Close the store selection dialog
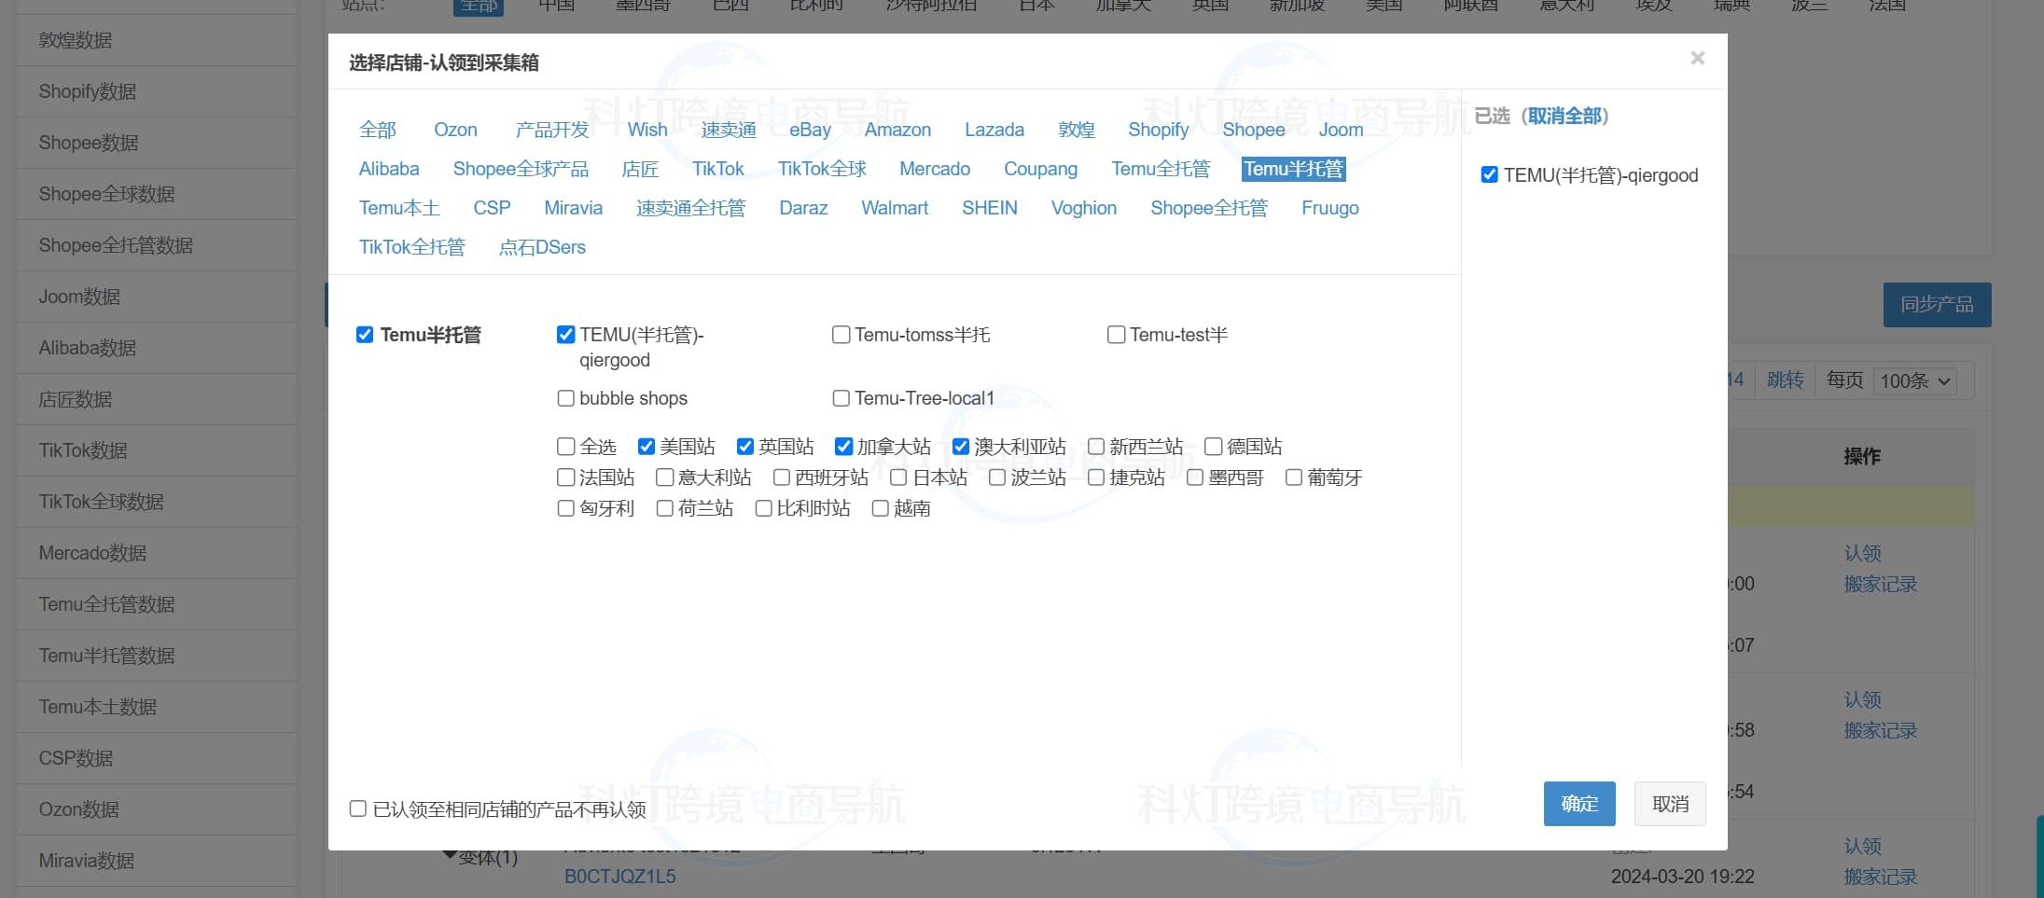Screen dimensions: 2044x898 1697,58
